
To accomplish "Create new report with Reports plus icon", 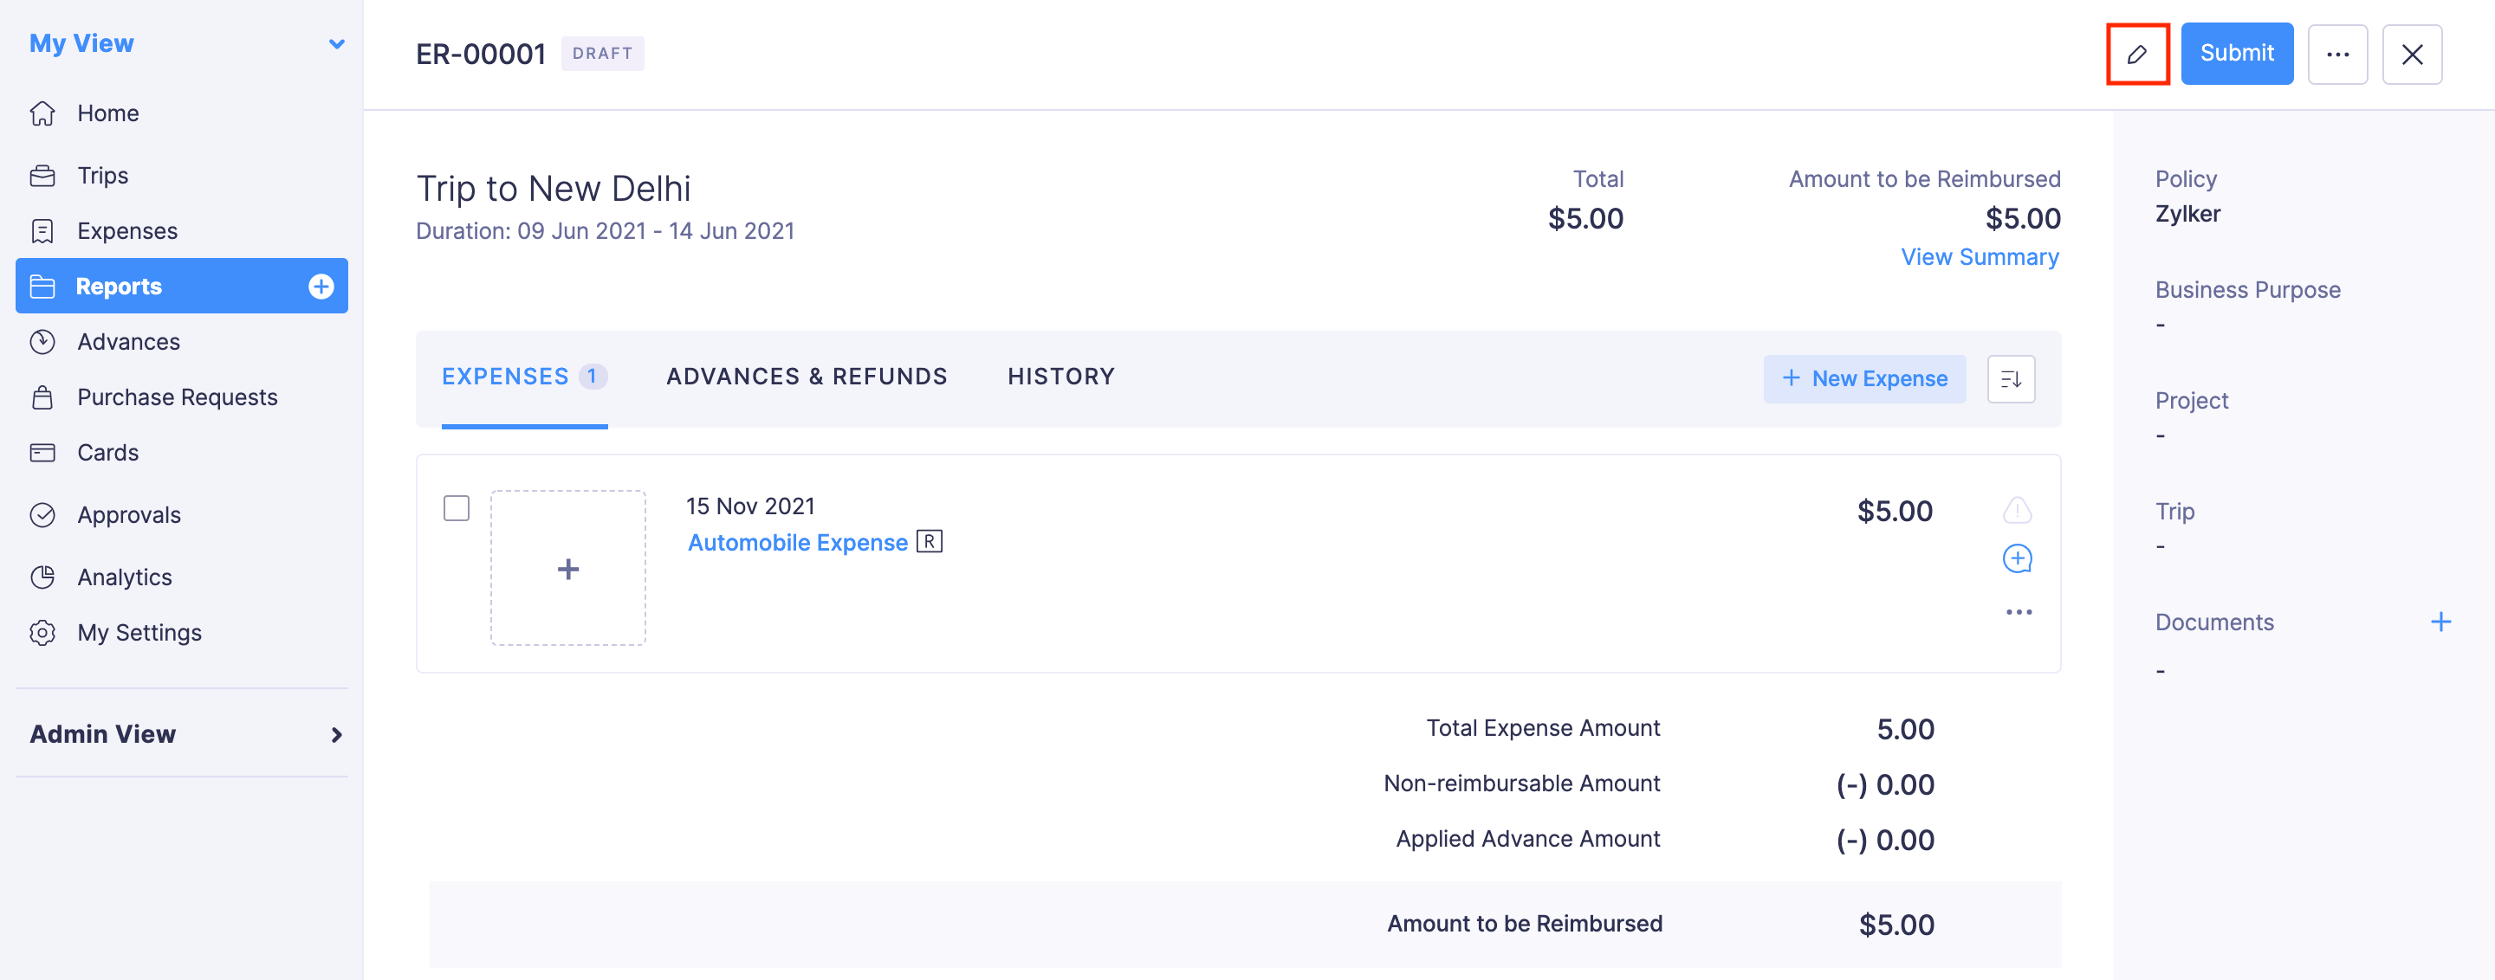I will (x=321, y=287).
